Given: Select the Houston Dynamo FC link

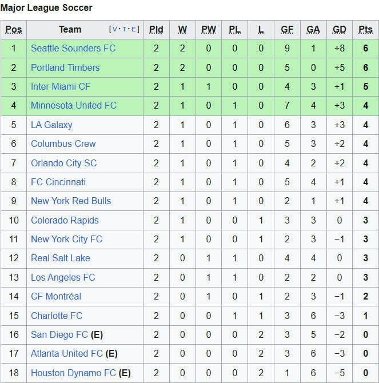Looking at the screenshot, I should coord(73,373).
